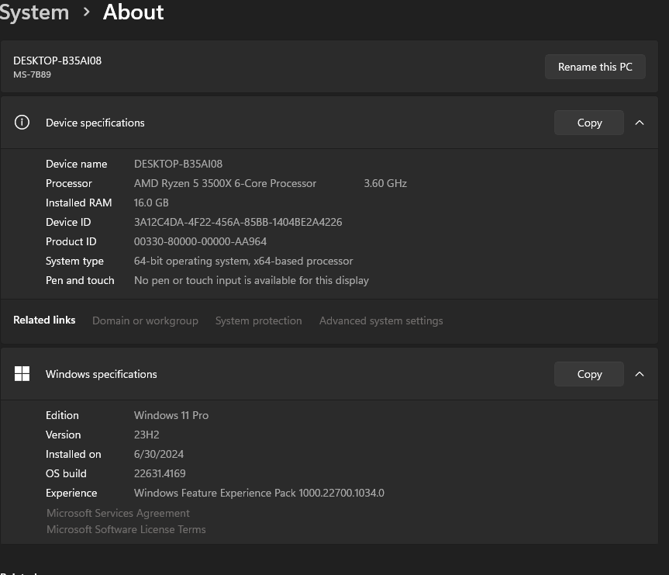This screenshot has width=669, height=575.
Task: Click the Device ID value text
Action: (238, 222)
